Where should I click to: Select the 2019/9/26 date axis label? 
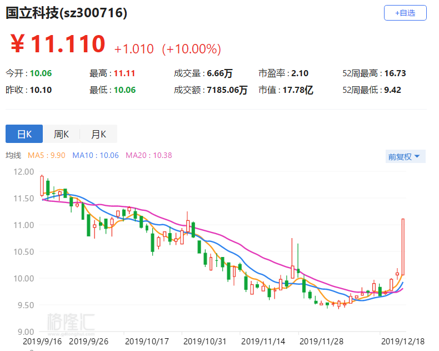click(x=88, y=341)
